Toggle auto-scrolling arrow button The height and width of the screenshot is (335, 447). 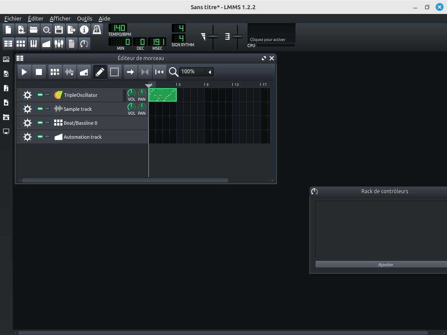[x=130, y=72]
